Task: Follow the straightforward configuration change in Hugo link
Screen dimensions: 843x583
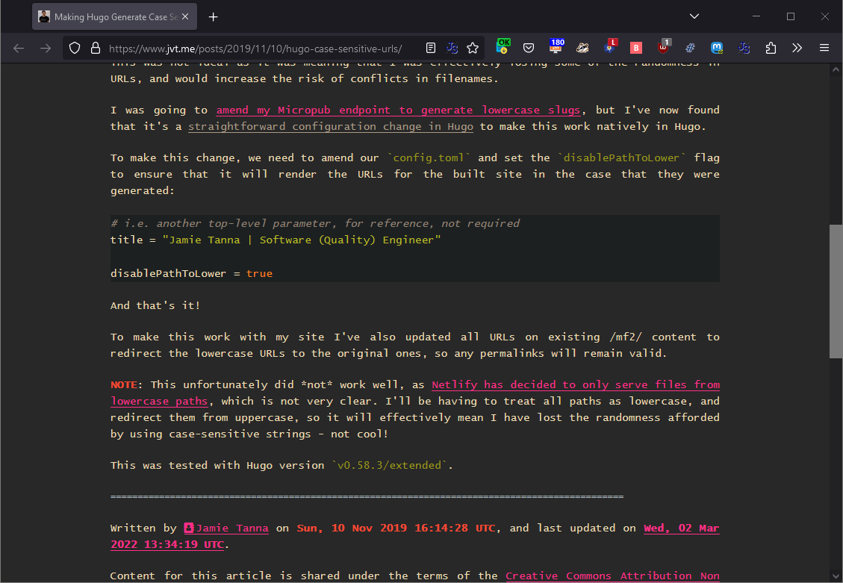Action: (x=331, y=127)
